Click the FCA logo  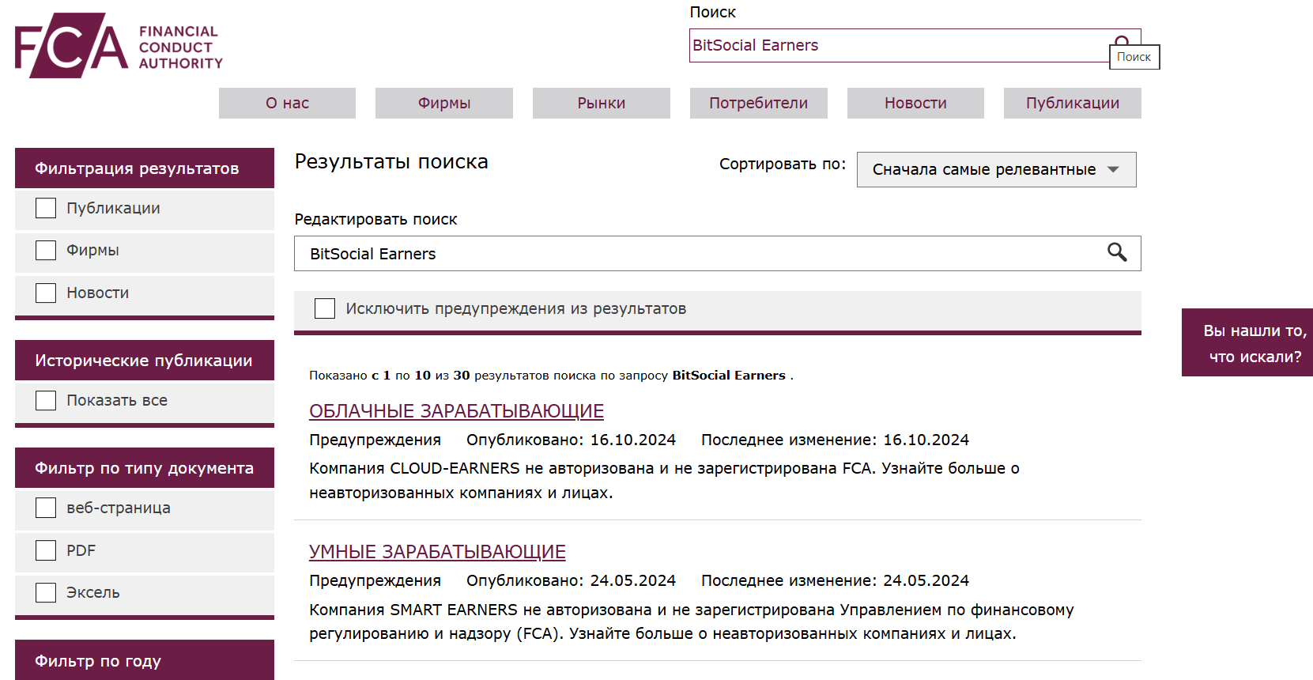pos(119,45)
